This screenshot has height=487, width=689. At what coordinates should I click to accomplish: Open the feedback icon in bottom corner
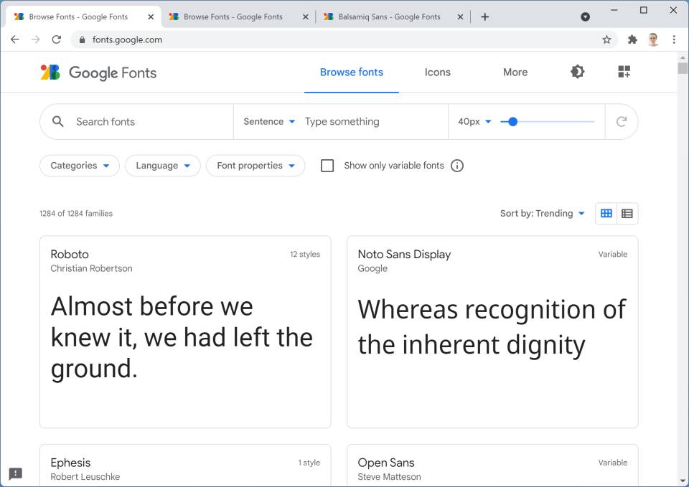click(15, 475)
